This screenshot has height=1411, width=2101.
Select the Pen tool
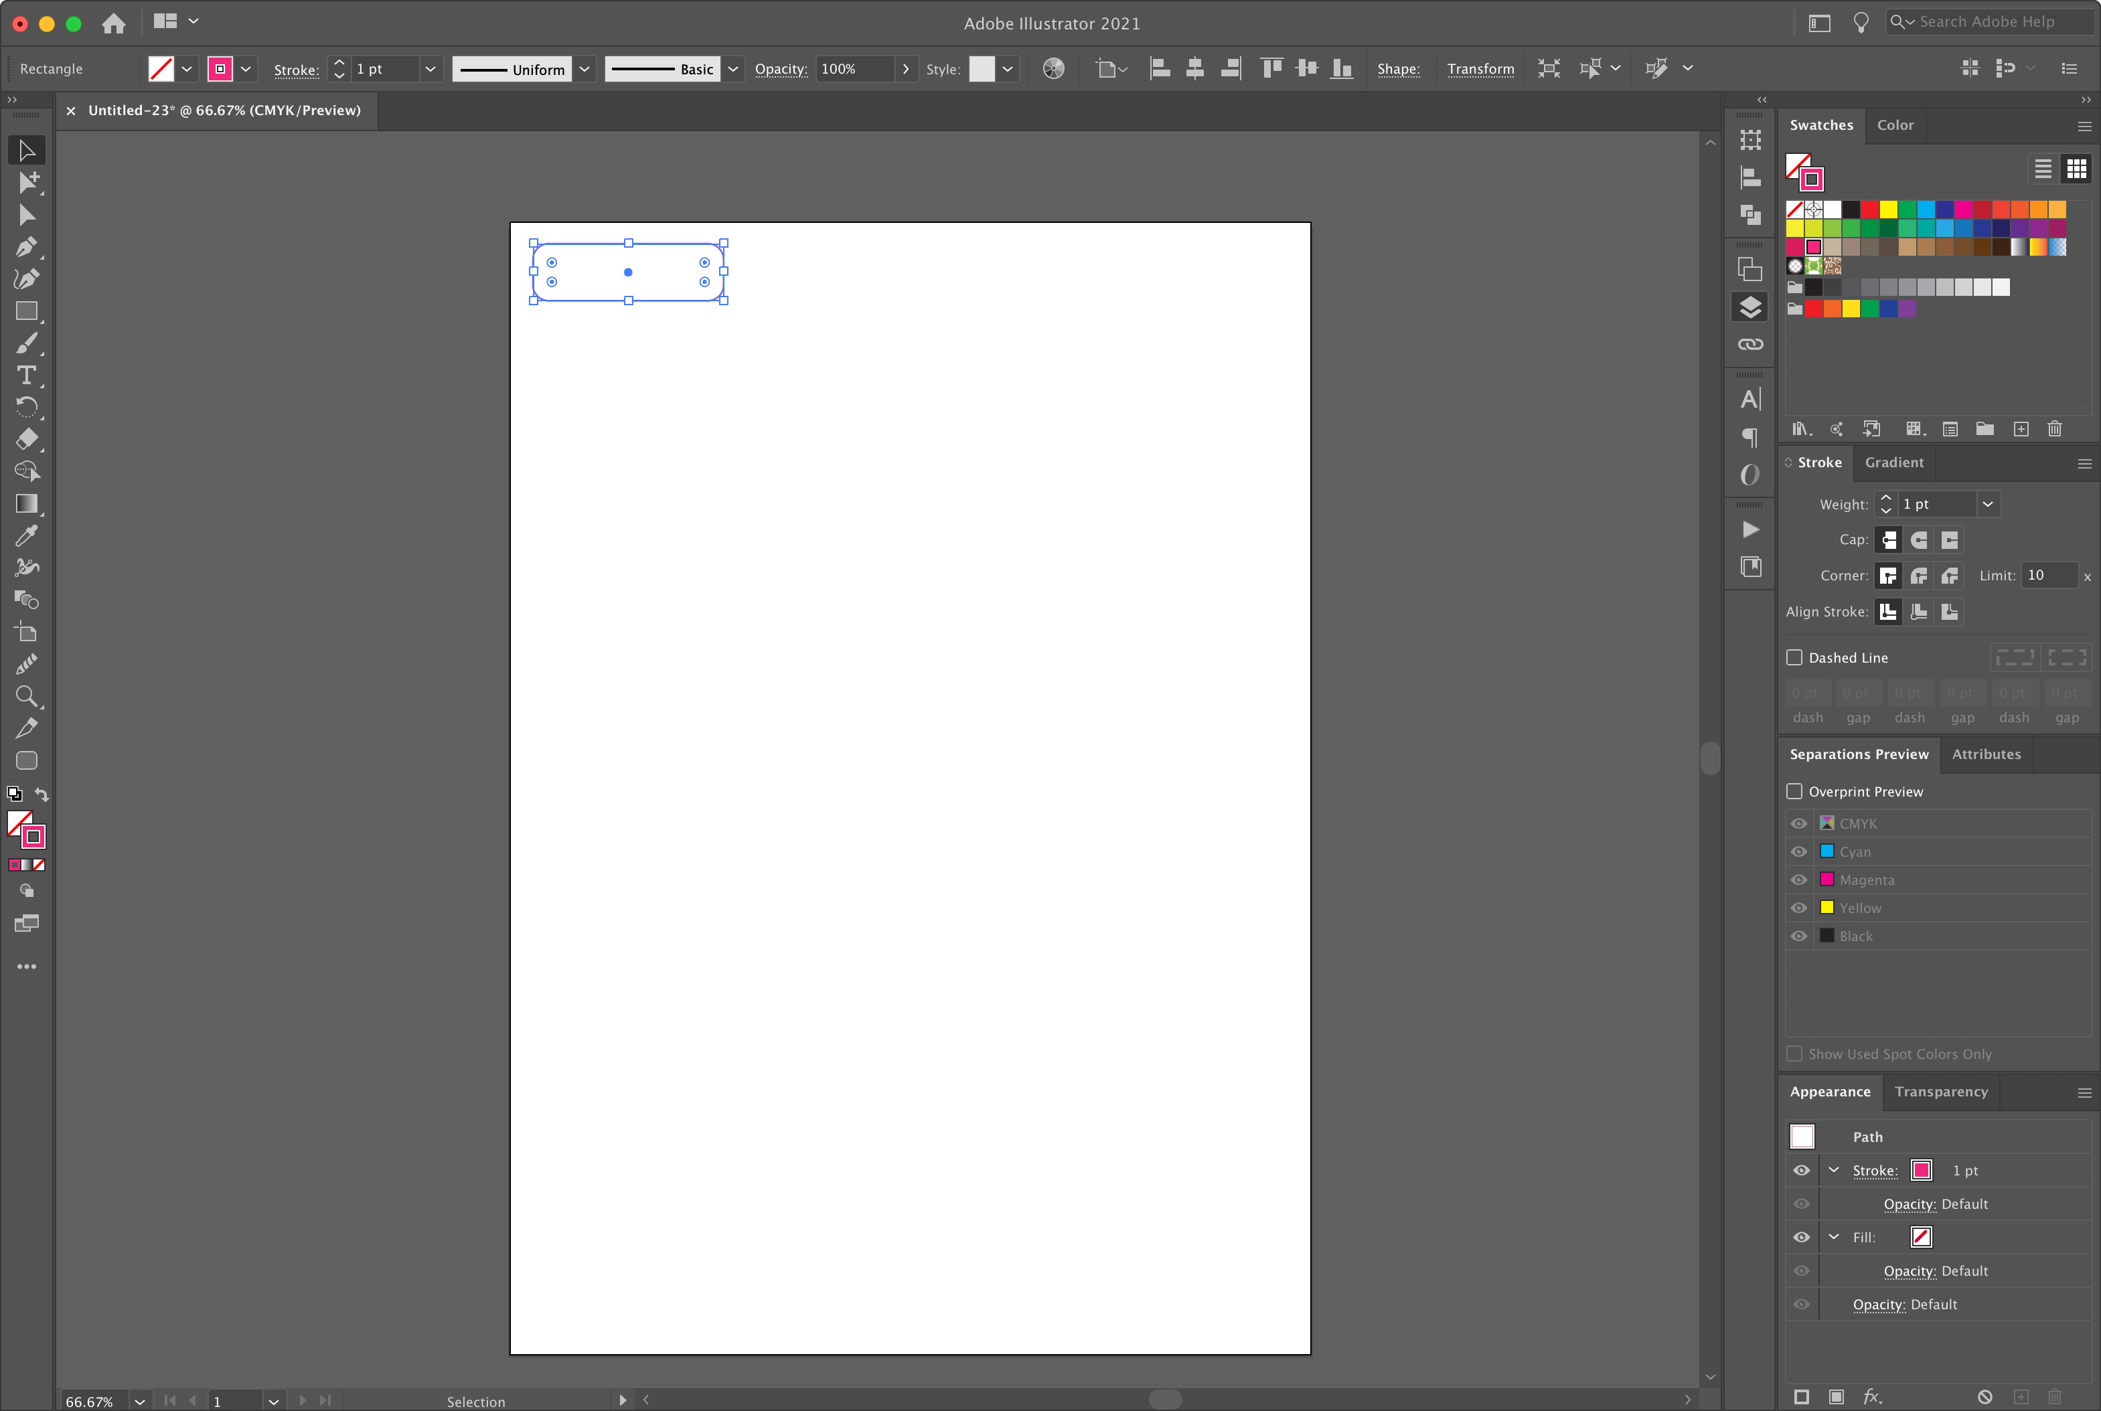(26, 246)
